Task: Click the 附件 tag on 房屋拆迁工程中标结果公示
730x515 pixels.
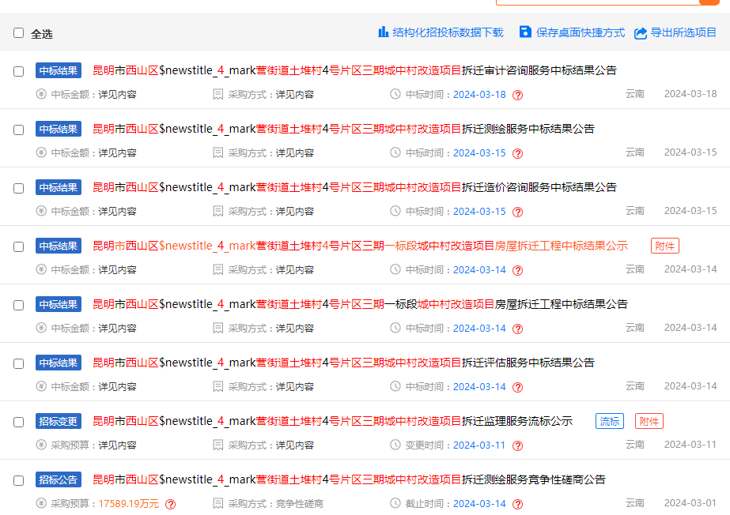Action: [x=665, y=246]
